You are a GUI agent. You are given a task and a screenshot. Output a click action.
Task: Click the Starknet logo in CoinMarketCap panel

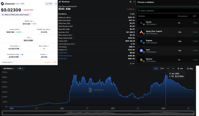(x=2, y=4)
